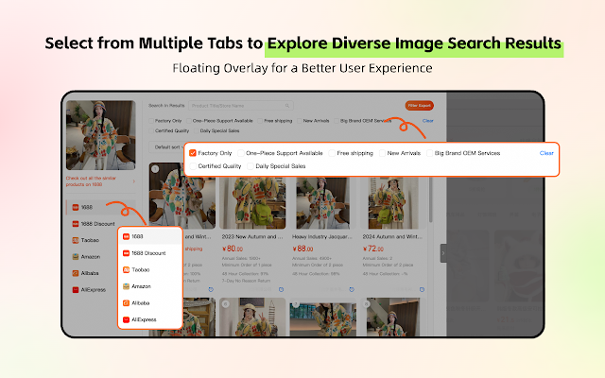This screenshot has width=605, height=378.
Task: Click the dimmed Clear link under Filter Export
Action: (428, 121)
